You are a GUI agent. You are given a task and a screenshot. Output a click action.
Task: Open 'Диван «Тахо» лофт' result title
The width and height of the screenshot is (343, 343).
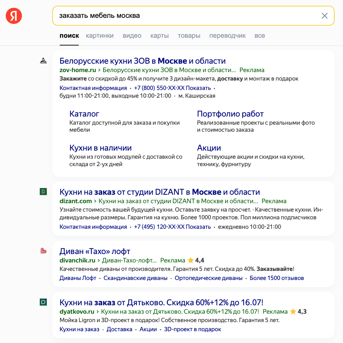tap(95, 251)
